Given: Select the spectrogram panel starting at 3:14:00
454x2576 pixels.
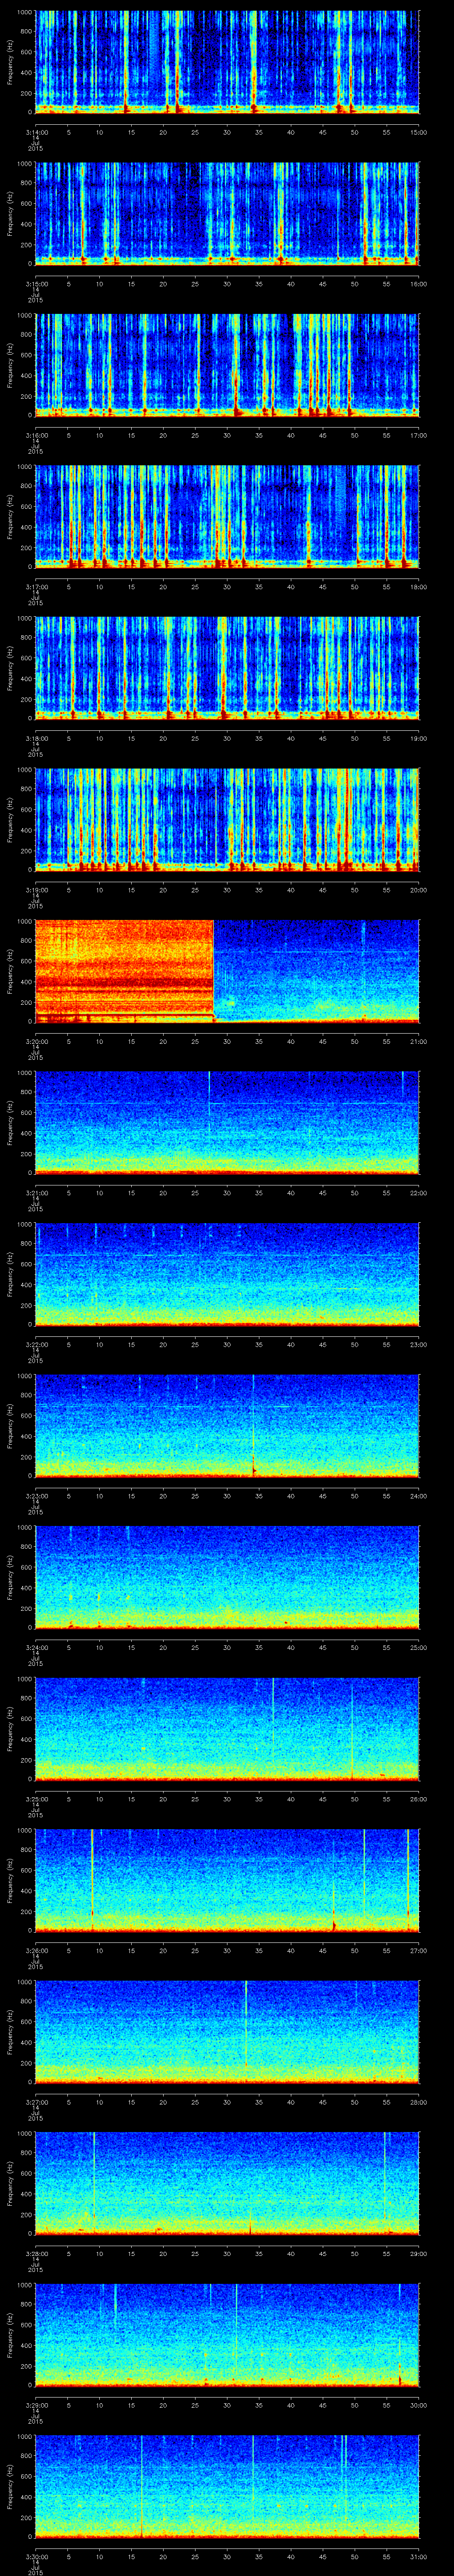Looking at the screenshot, I should pos(227,62).
